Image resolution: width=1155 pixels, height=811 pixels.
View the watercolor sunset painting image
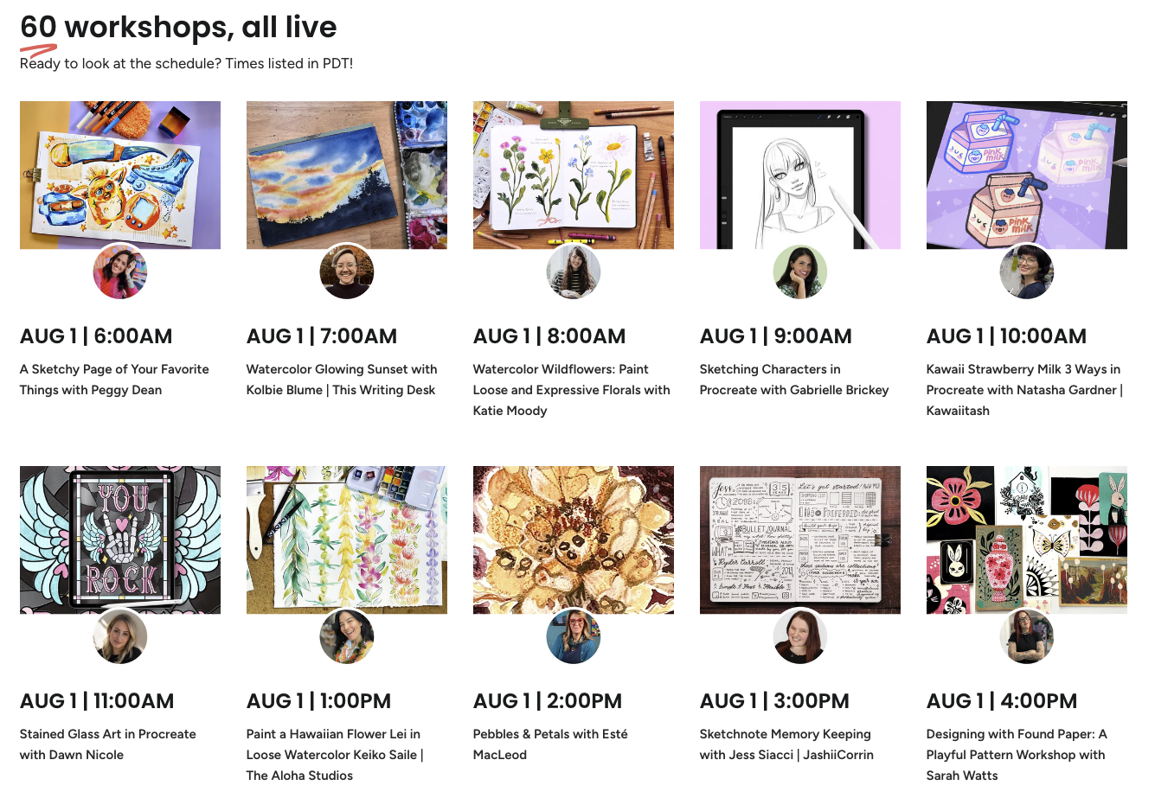[x=347, y=175]
